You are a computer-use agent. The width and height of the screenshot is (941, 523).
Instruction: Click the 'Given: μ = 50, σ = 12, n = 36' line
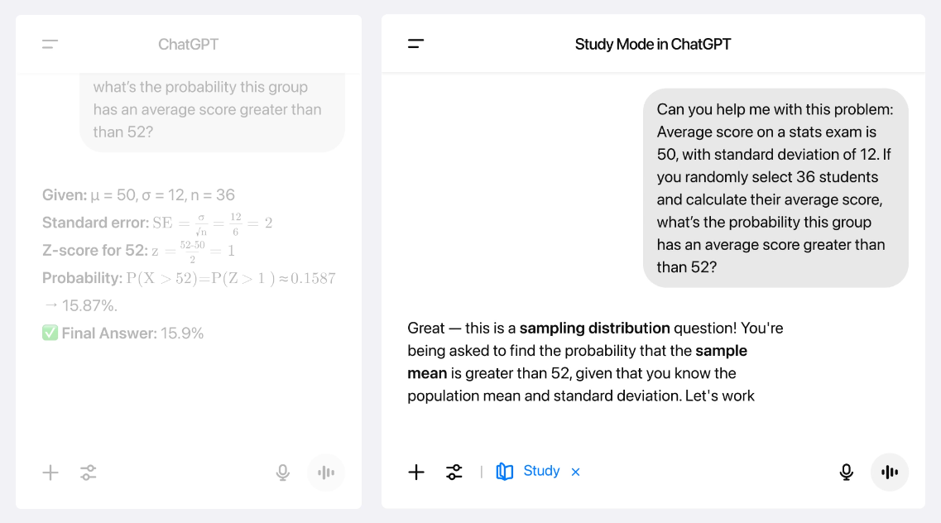tap(139, 195)
